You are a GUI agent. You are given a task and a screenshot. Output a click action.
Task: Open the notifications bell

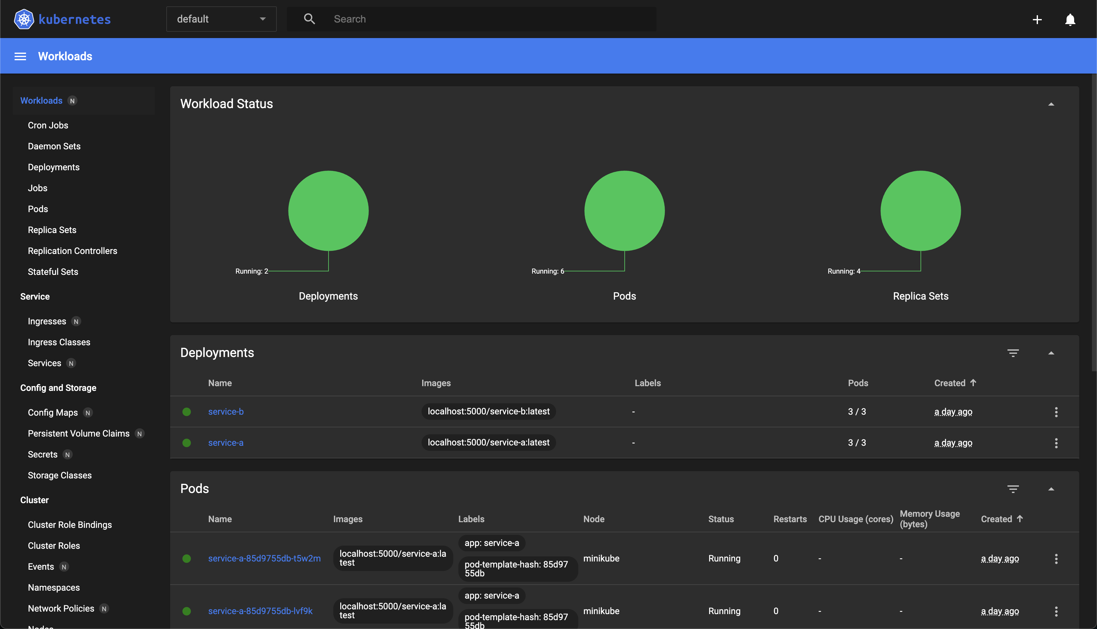(x=1070, y=20)
